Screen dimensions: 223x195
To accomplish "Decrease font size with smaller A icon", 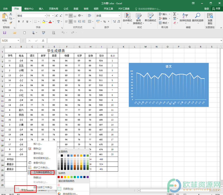I will click(x=61, y=16).
